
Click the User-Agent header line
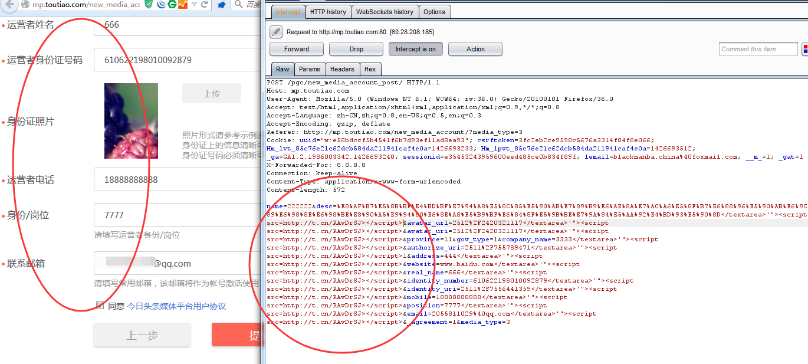point(440,99)
